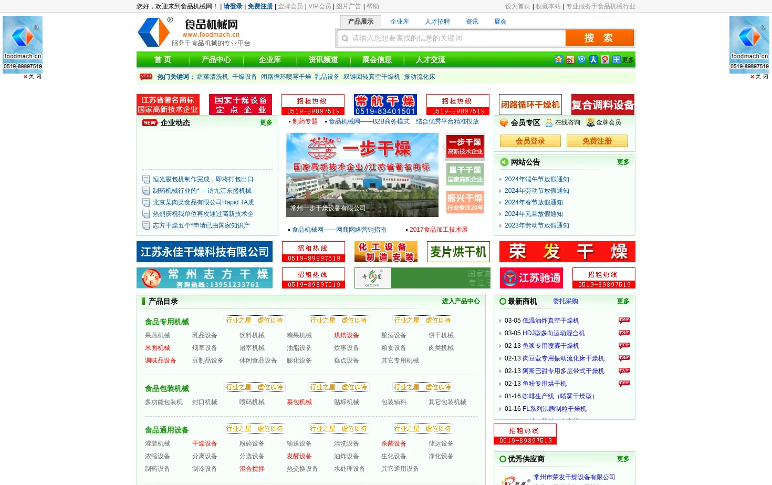Open 2024年端午节放假通知 announcement
This screenshot has height=485, width=772.
tap(537, 179)
